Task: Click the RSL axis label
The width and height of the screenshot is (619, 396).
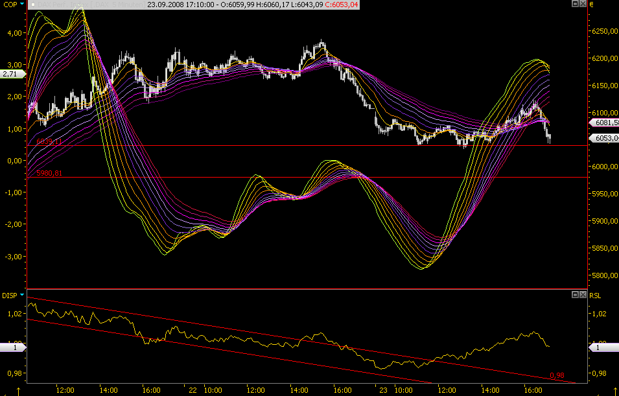Action: [595, 296]
